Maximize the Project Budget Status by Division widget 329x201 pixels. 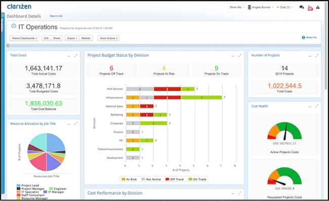[x=239, y=56]
